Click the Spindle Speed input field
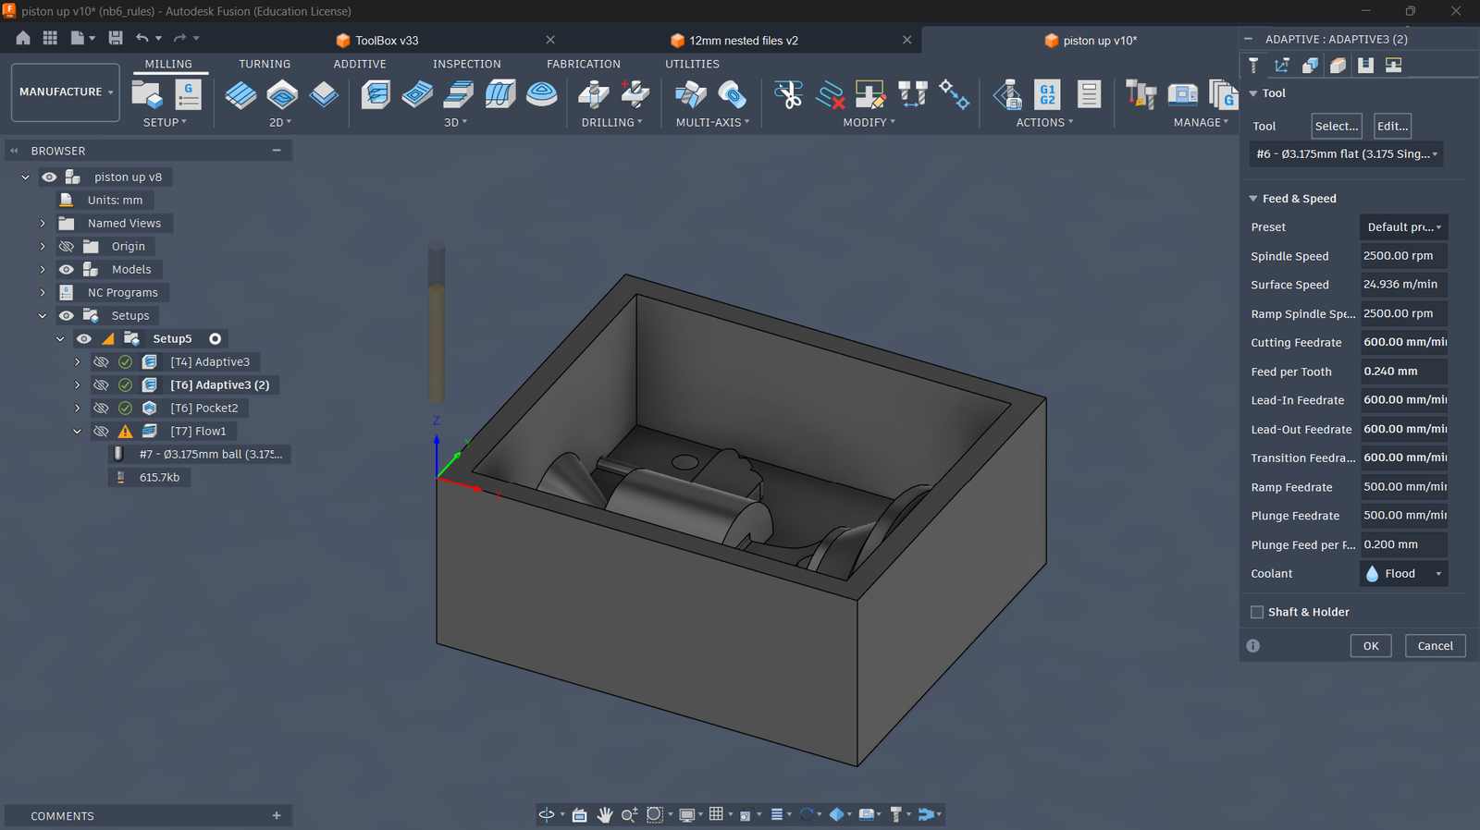The height and width of the screenshot is (830, 1480). click(1403, 256)
